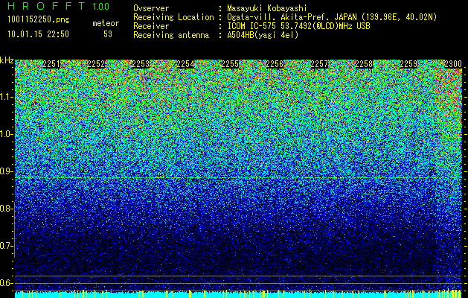Viewport: 468px width, 298px height.
Task: Click the Ovserver field label
Action: click(151, 8)
